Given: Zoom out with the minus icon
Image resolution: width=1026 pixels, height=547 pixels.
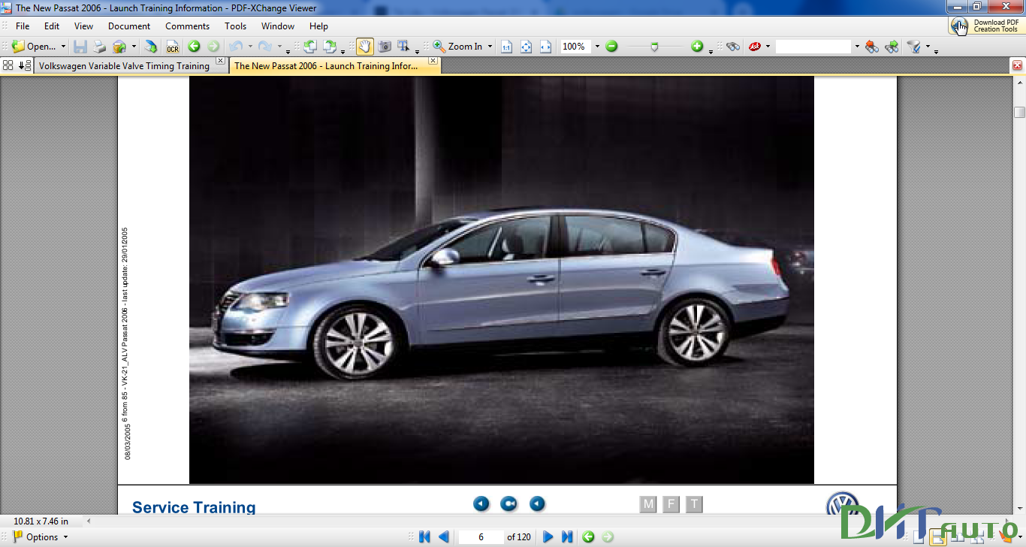Looking at the screenshot, I should 611,46.
